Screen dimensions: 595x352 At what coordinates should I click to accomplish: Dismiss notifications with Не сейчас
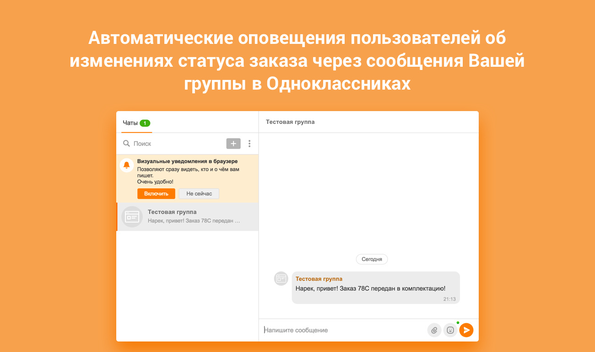click(199, 194)
